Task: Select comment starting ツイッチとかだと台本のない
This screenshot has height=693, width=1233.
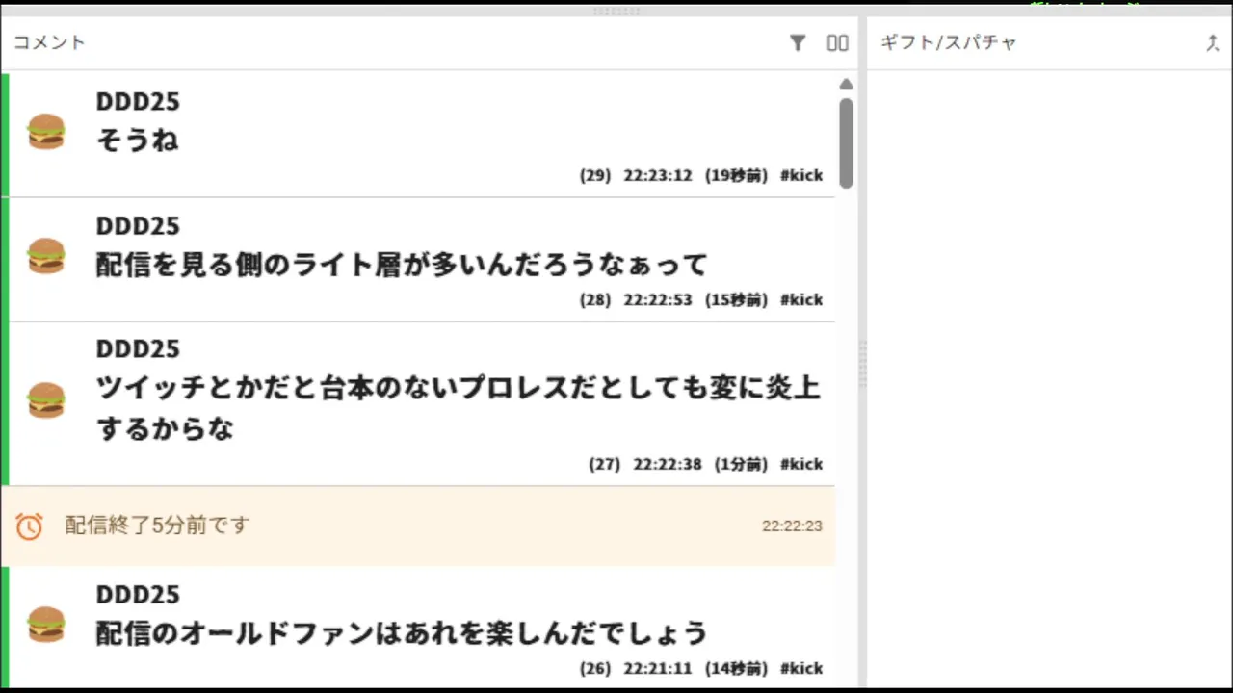Action: [459, 408]
